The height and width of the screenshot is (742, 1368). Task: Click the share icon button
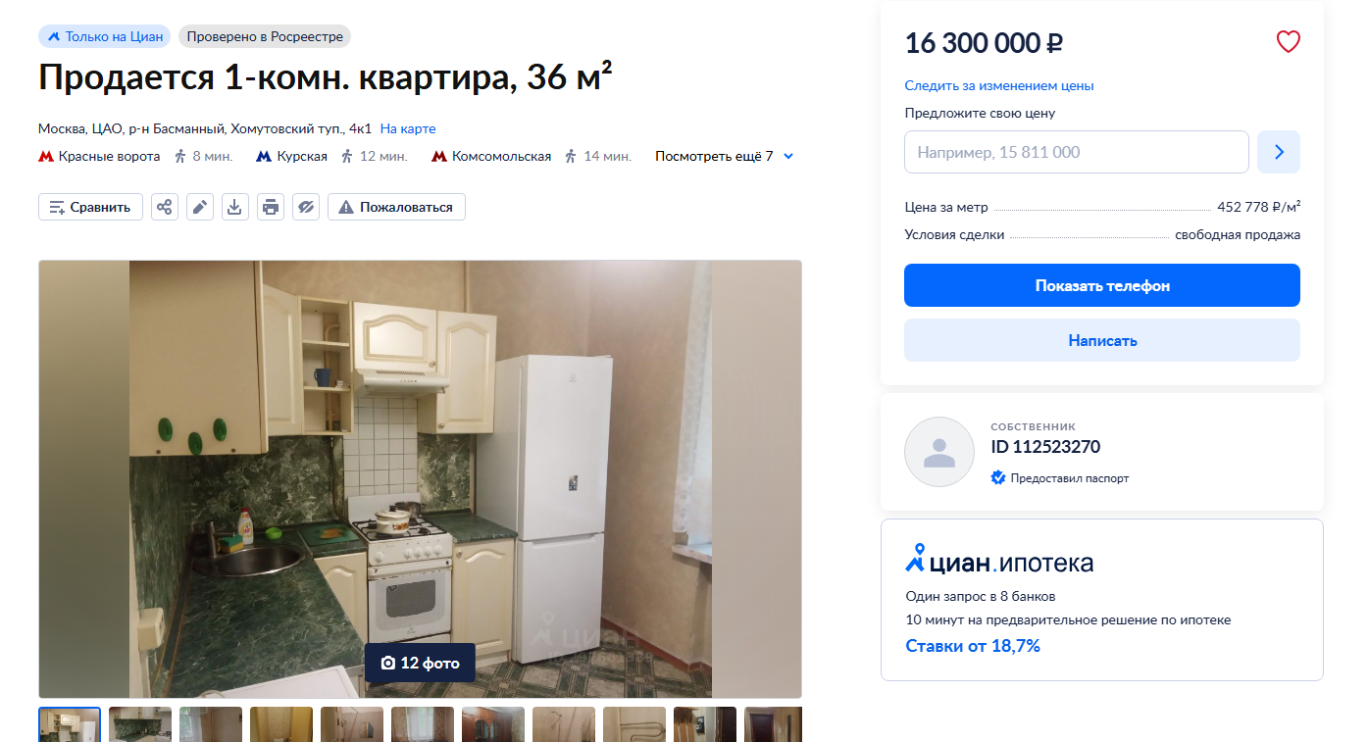pos(165,207)
